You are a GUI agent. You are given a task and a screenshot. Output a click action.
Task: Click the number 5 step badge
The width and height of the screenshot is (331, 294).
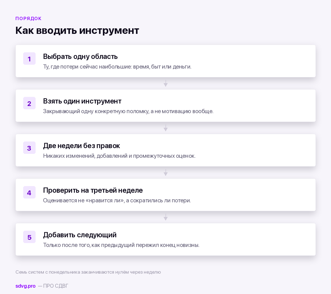(x=29, y=237)
